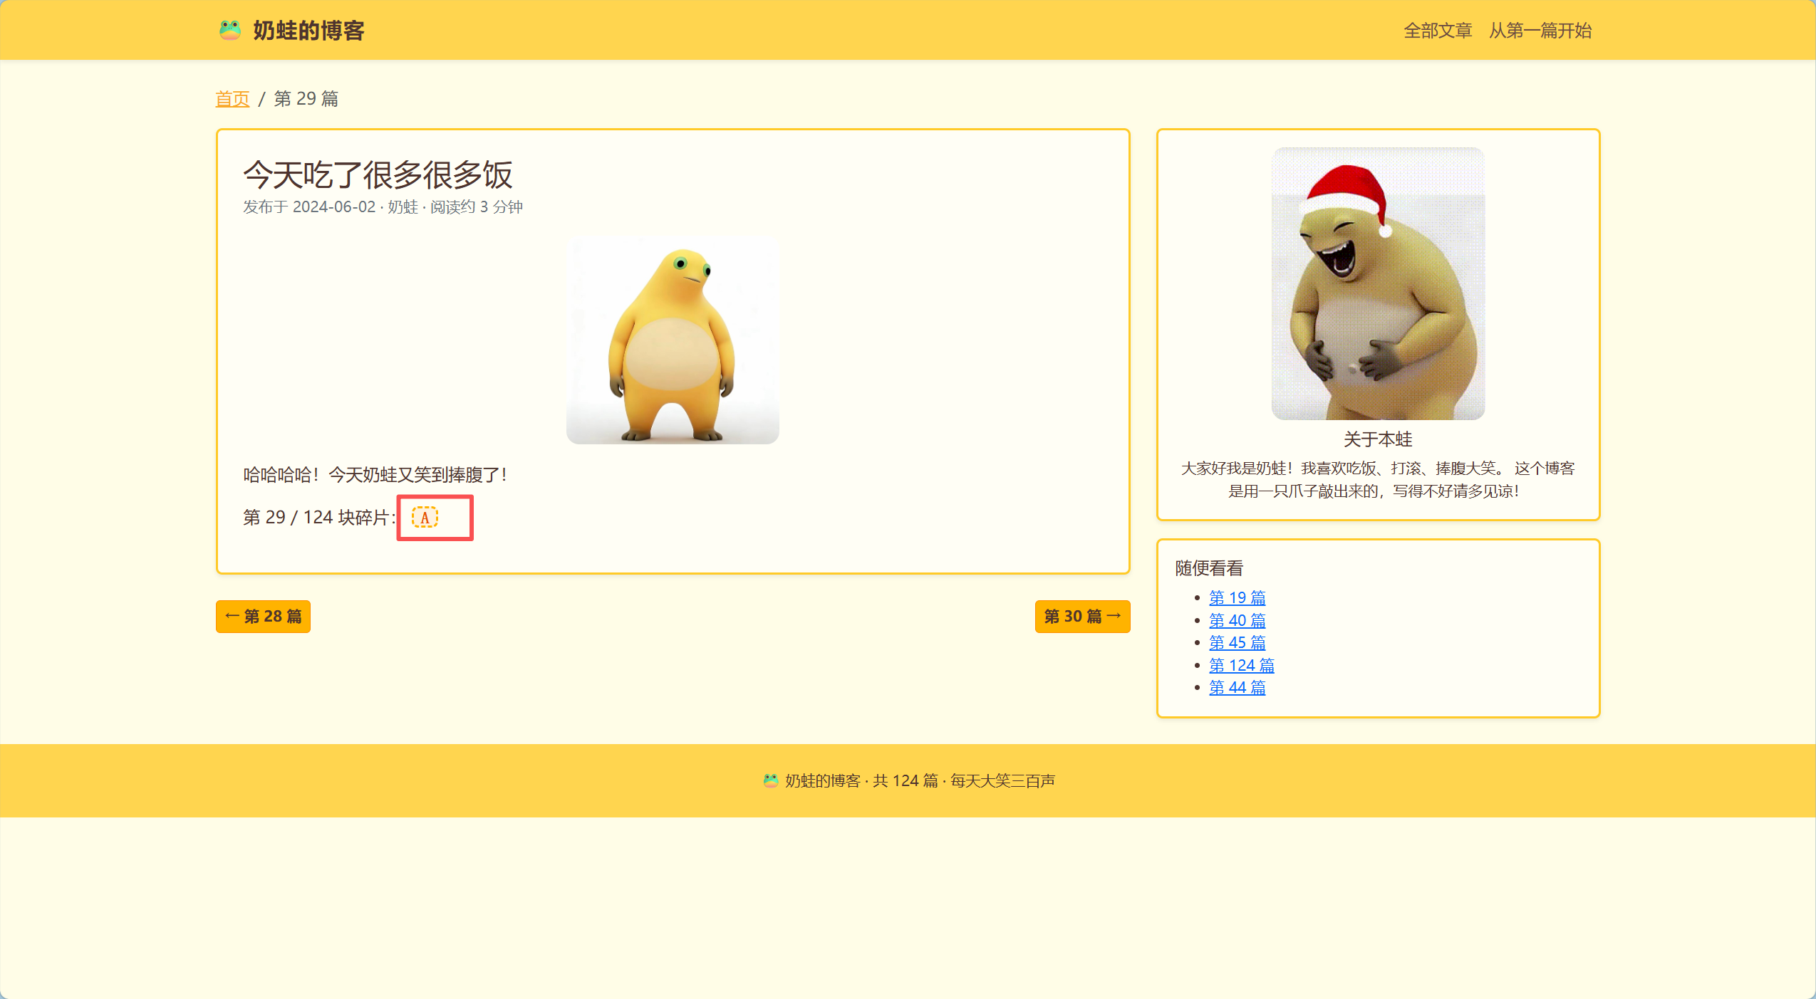This screenshot has height=999, width=1816.
Task: Open the 第 44 篇 link
Action: [x=1237, y=688]
